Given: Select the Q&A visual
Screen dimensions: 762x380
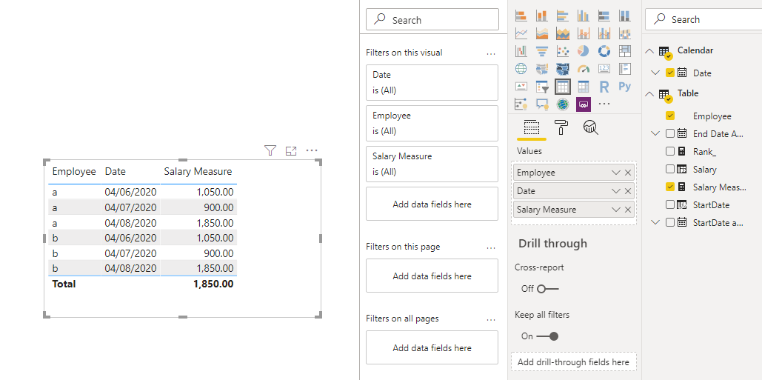Looking at the screenshot, I should (x=542, y=104).
